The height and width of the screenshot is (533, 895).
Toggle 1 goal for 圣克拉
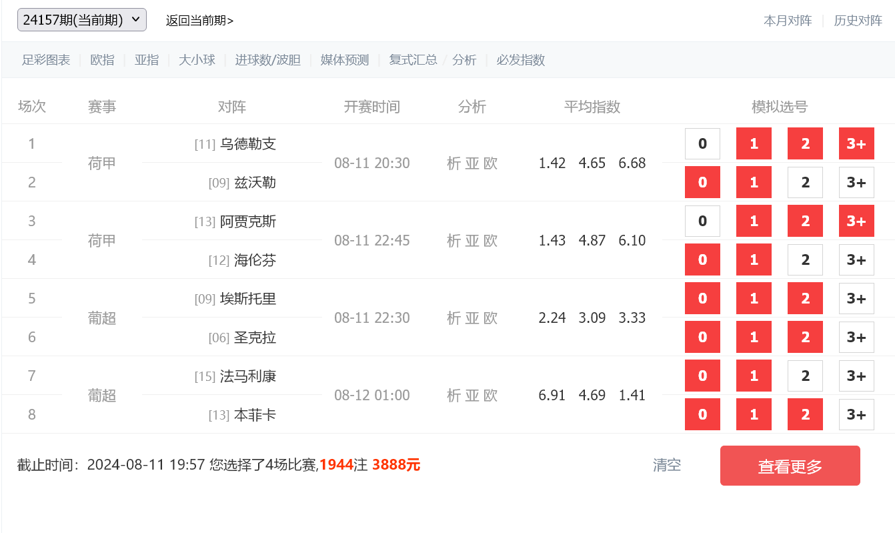tap(754, 338)
